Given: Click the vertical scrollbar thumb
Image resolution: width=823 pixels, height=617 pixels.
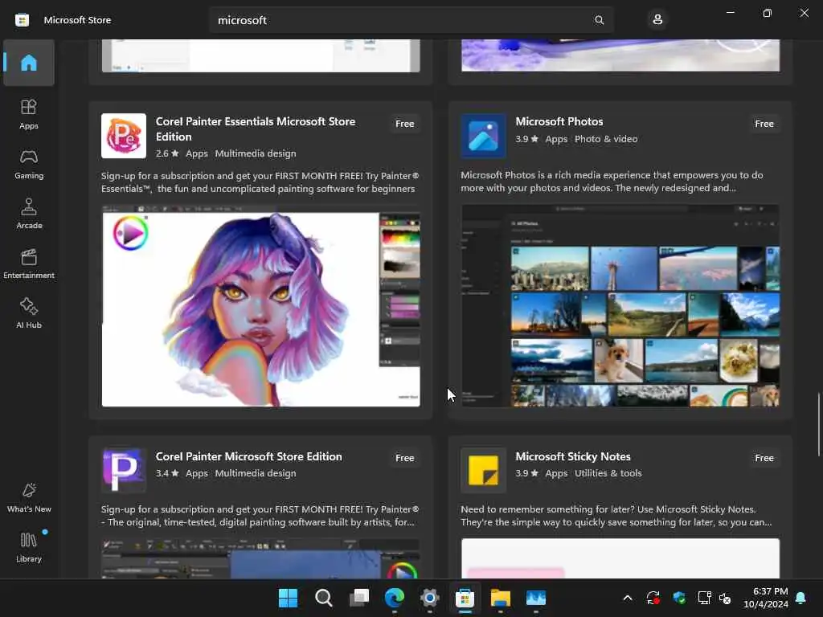Looking at the screenshot, I should point(818,424).
